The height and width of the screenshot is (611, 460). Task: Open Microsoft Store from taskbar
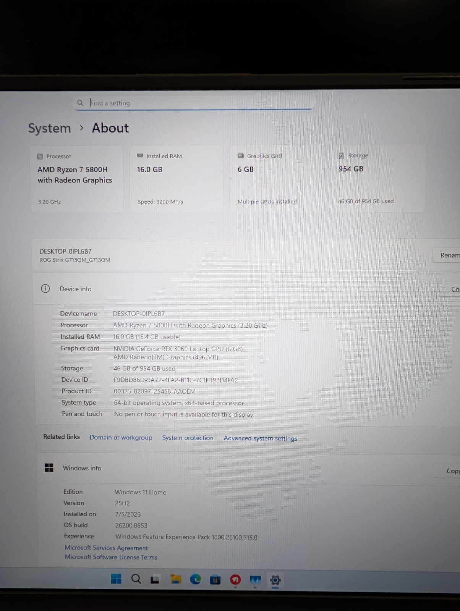[215, 580]
